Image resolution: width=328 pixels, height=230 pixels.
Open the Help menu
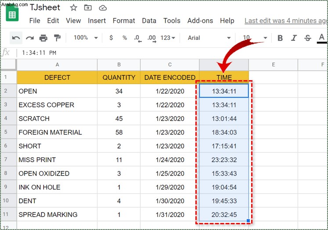coord(227,21)
